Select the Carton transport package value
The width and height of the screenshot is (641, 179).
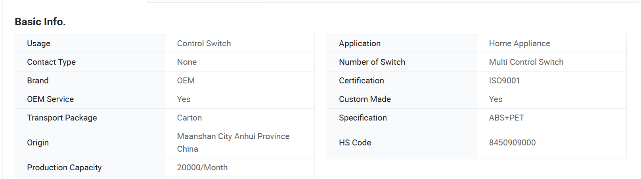pyautogui.click(x=189, y=118)
